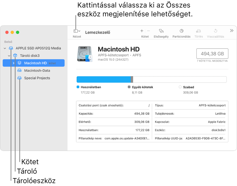Click the macOS 15.0 (24A327) version text
237x186 pixels.
pos(113,60)
